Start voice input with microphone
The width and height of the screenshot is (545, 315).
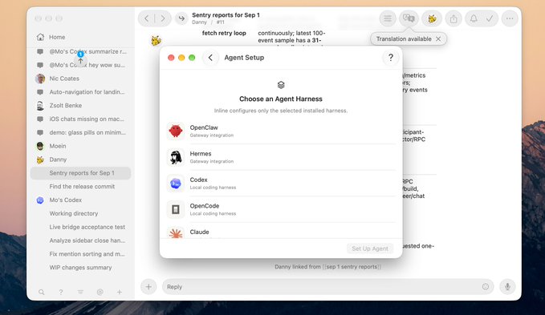(x=507, y=287)
